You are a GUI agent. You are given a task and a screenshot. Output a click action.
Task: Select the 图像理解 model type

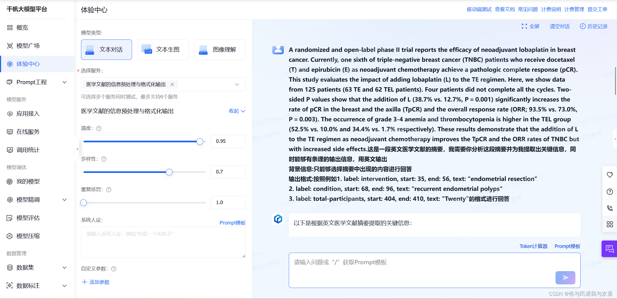(x=220, y=50)
